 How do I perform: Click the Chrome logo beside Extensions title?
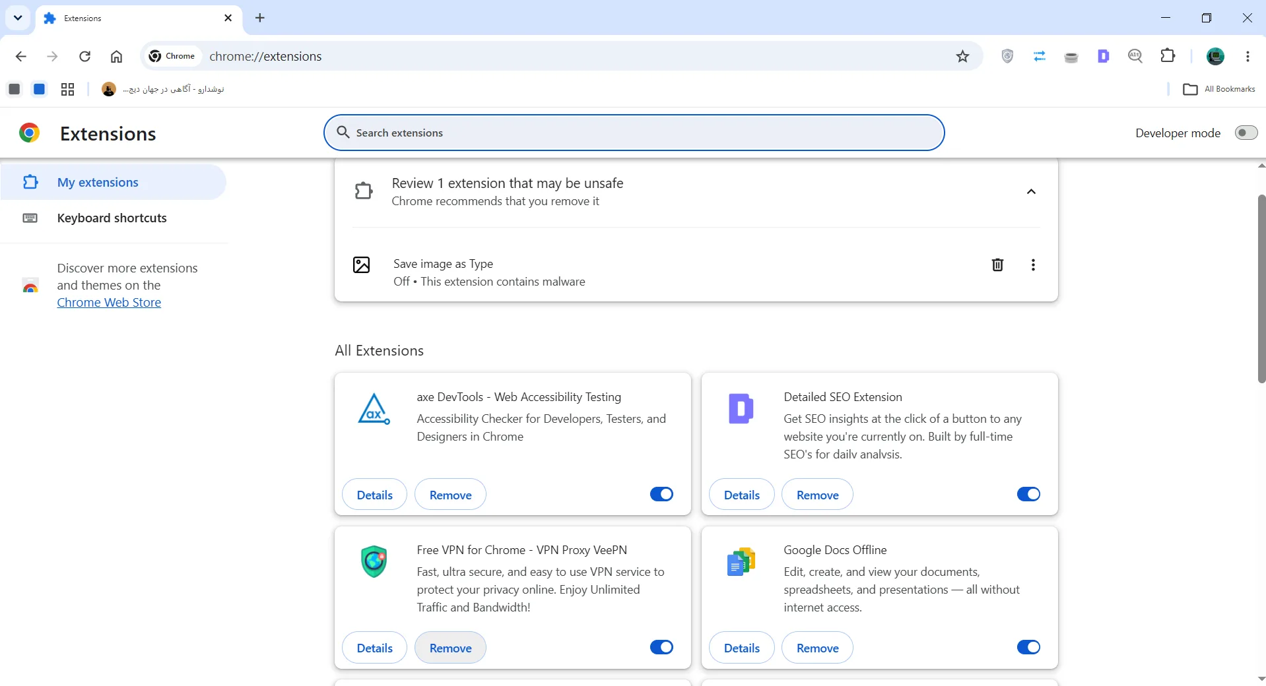coord(29,133)
